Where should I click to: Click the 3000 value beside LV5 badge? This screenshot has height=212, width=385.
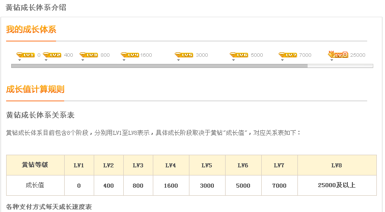(x=202, y=55)
